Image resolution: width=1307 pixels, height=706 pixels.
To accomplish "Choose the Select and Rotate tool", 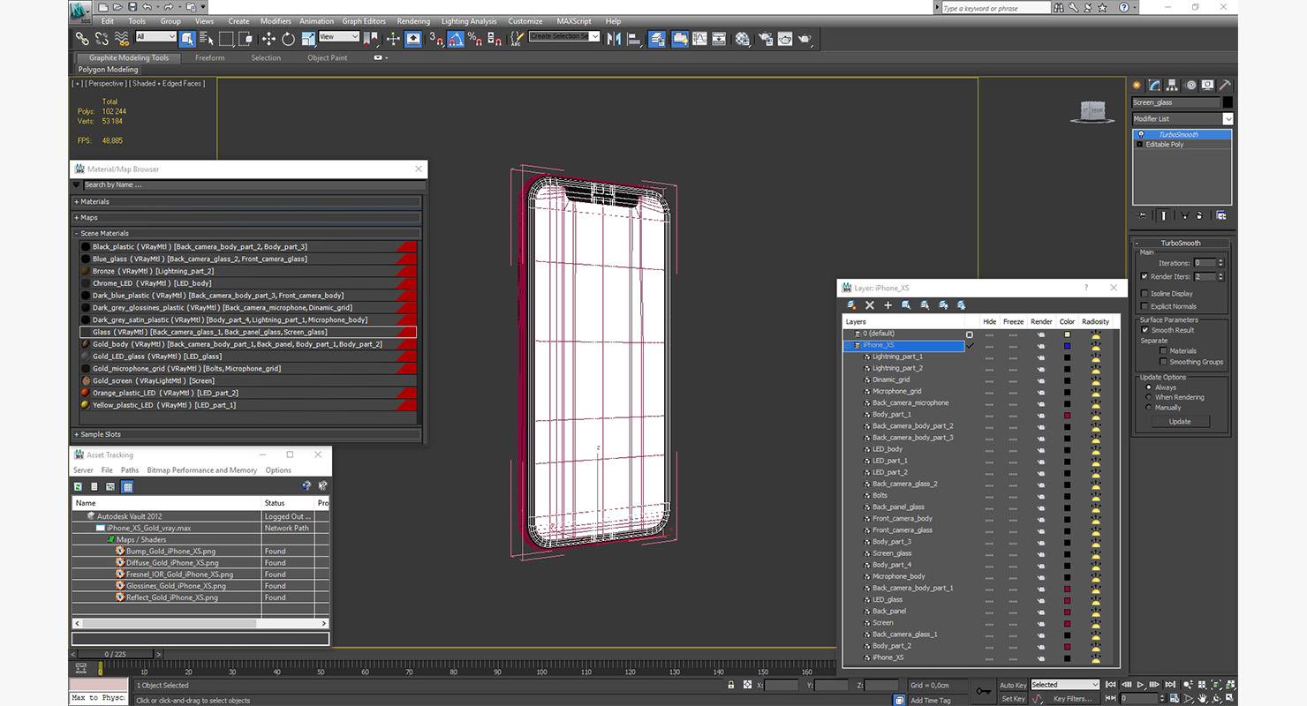I will pos(288,39).
